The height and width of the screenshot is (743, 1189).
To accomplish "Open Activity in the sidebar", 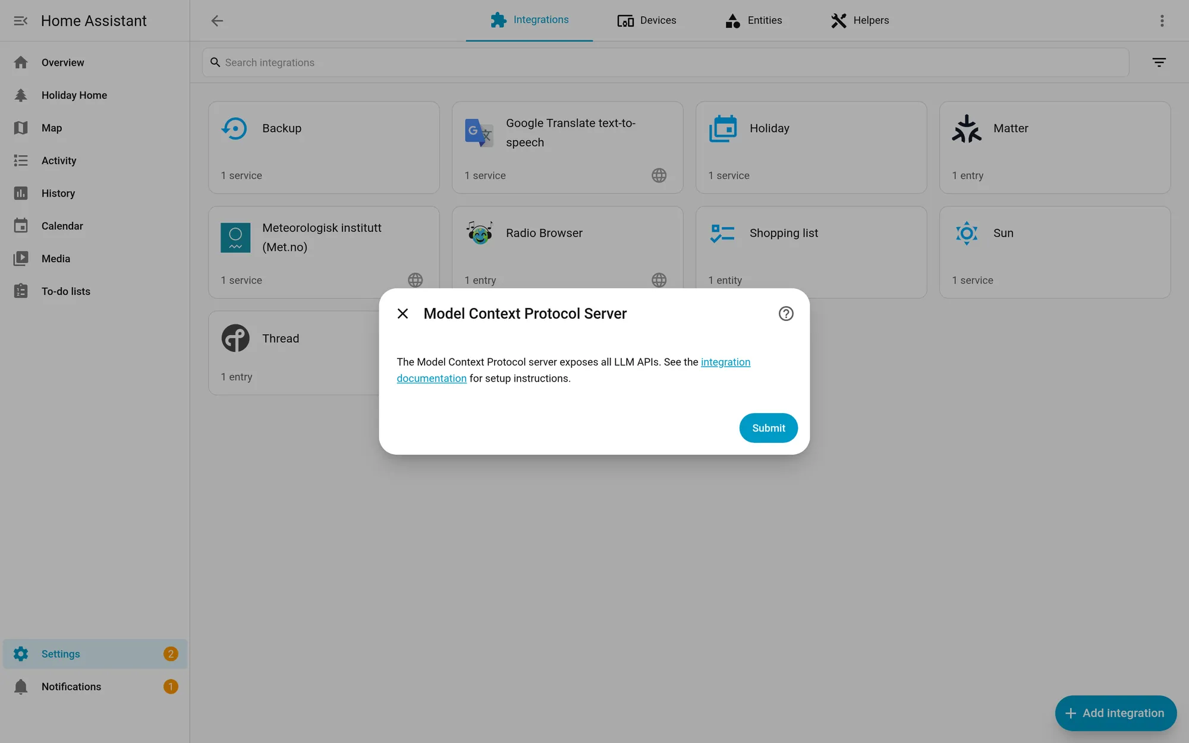I will tap(95, 160).
